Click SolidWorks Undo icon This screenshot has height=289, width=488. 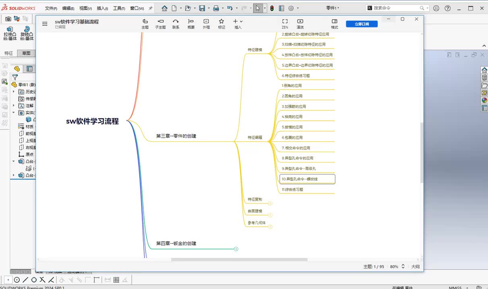pyautogui.click(x=230, y=8)
